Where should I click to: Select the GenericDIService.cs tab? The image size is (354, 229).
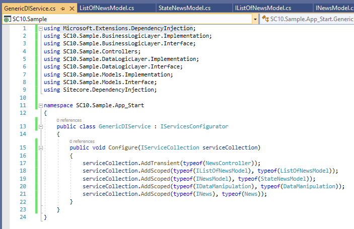click(30, 9)
